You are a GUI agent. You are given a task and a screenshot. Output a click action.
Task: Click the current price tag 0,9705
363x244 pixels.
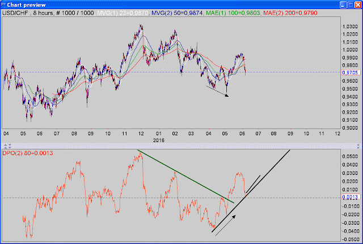coord(351,72)
